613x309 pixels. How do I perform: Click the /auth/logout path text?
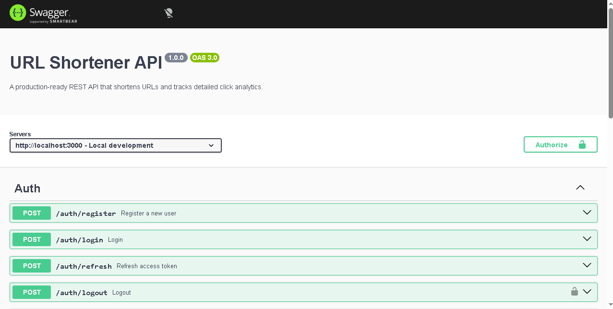(82, 293)
